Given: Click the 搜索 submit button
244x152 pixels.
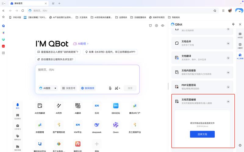Looking at the screenshot, I should [130, 88].
